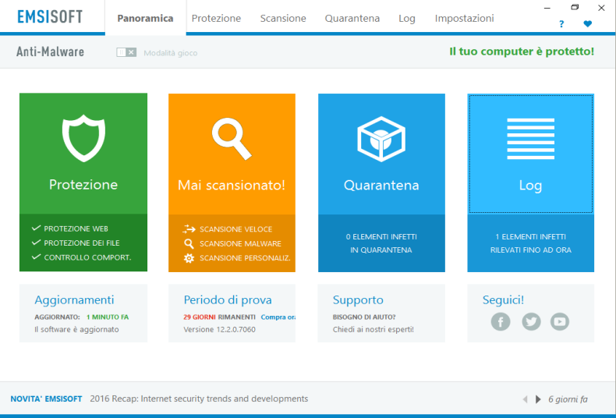616x418 pixels.
Task: Click the shield icon on Protezione tile
Action: click(x=83, y=138)
